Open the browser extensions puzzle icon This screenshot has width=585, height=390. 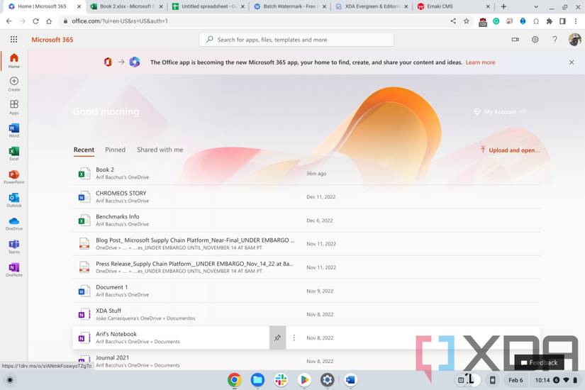549,21
